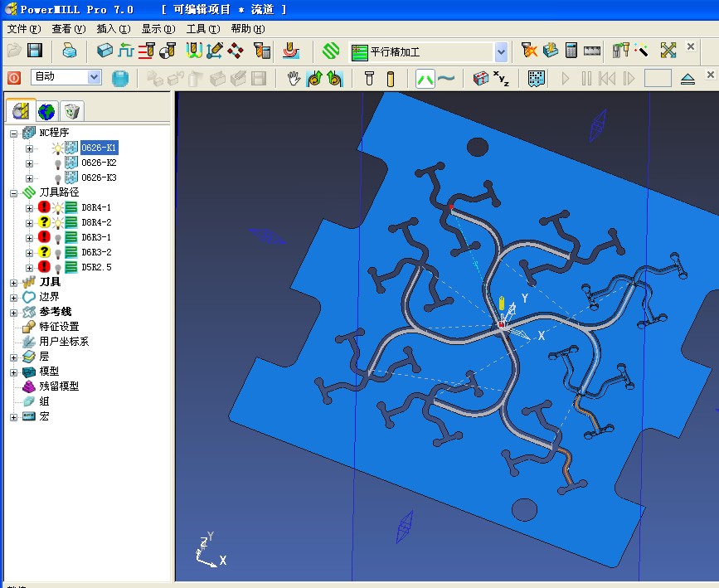This screenshot has width=719, height=588.
Task: Switch to the recycle bin tab
Action: click(71, 111)
